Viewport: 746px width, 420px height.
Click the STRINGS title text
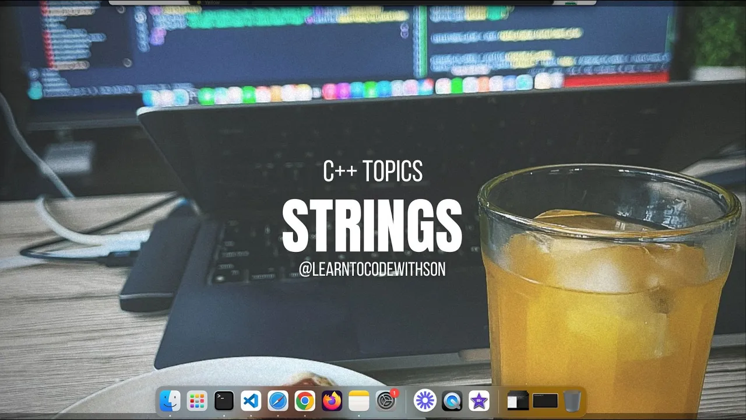(372, 226)
